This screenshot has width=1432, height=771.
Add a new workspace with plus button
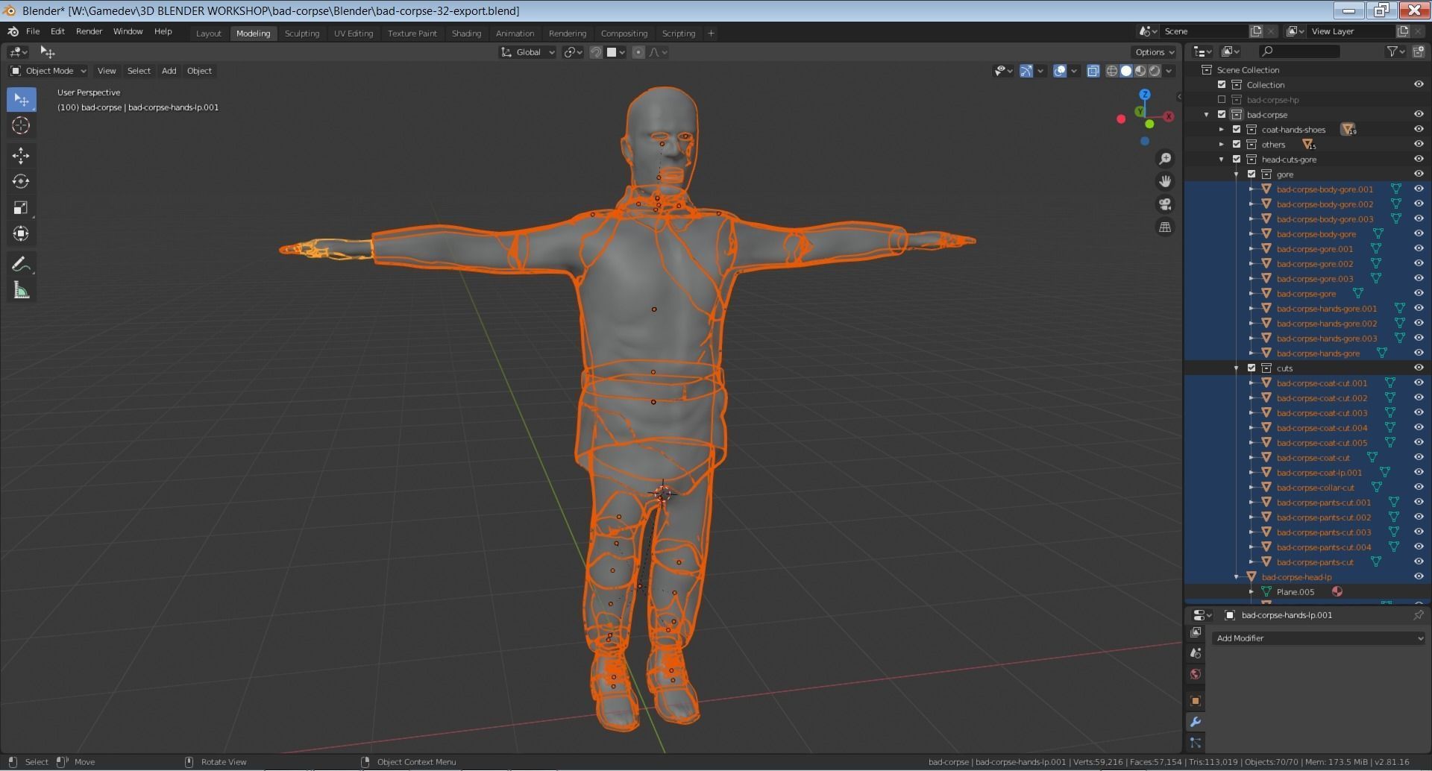pos(711,34)
